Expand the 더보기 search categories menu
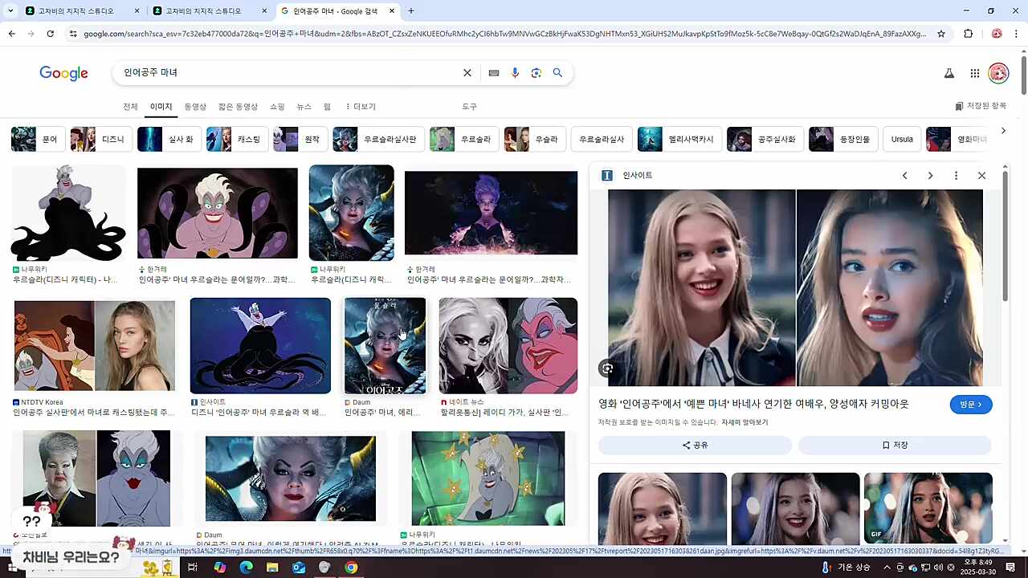The height and width of the screenshot is (578, 1028). [x=361, y=107]
